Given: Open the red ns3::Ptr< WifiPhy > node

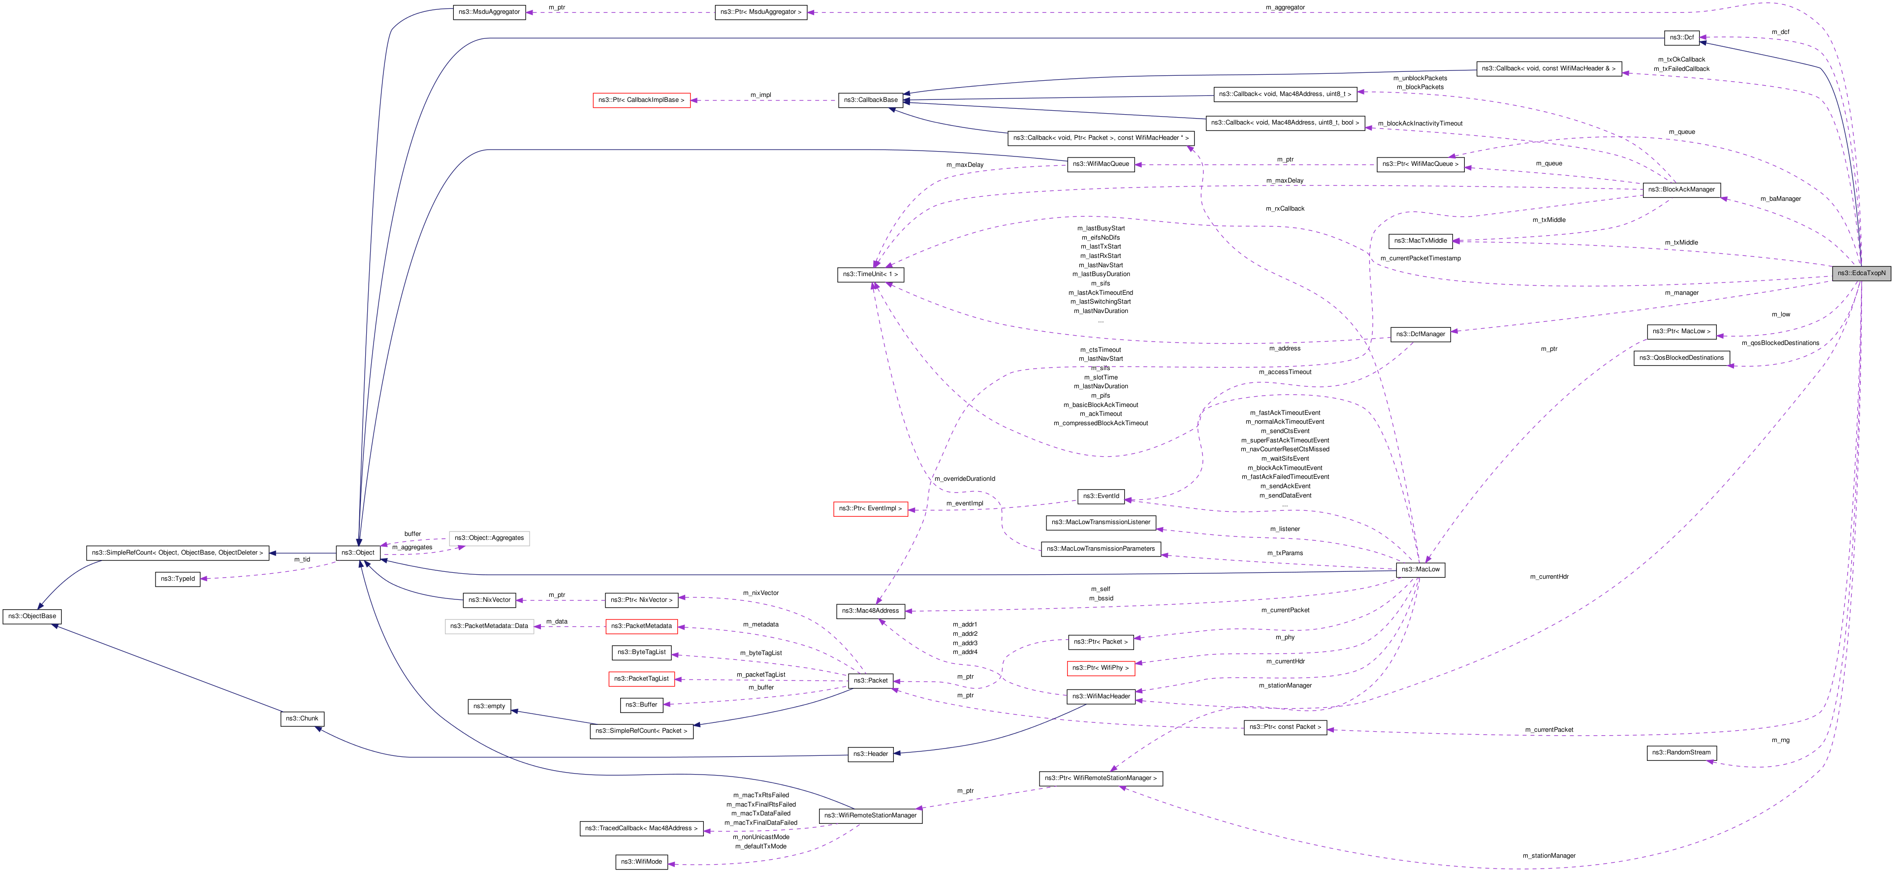Looking at the screenshot, I should pos(1101,668).
